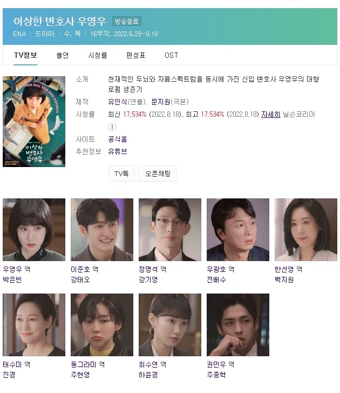Follow the 자세히 ratings link

click(271, 114)
